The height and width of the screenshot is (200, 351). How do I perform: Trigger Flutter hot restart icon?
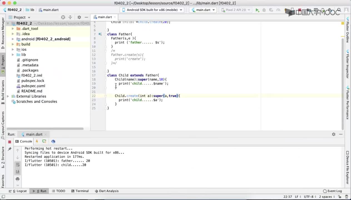click(x=44, y=141)
